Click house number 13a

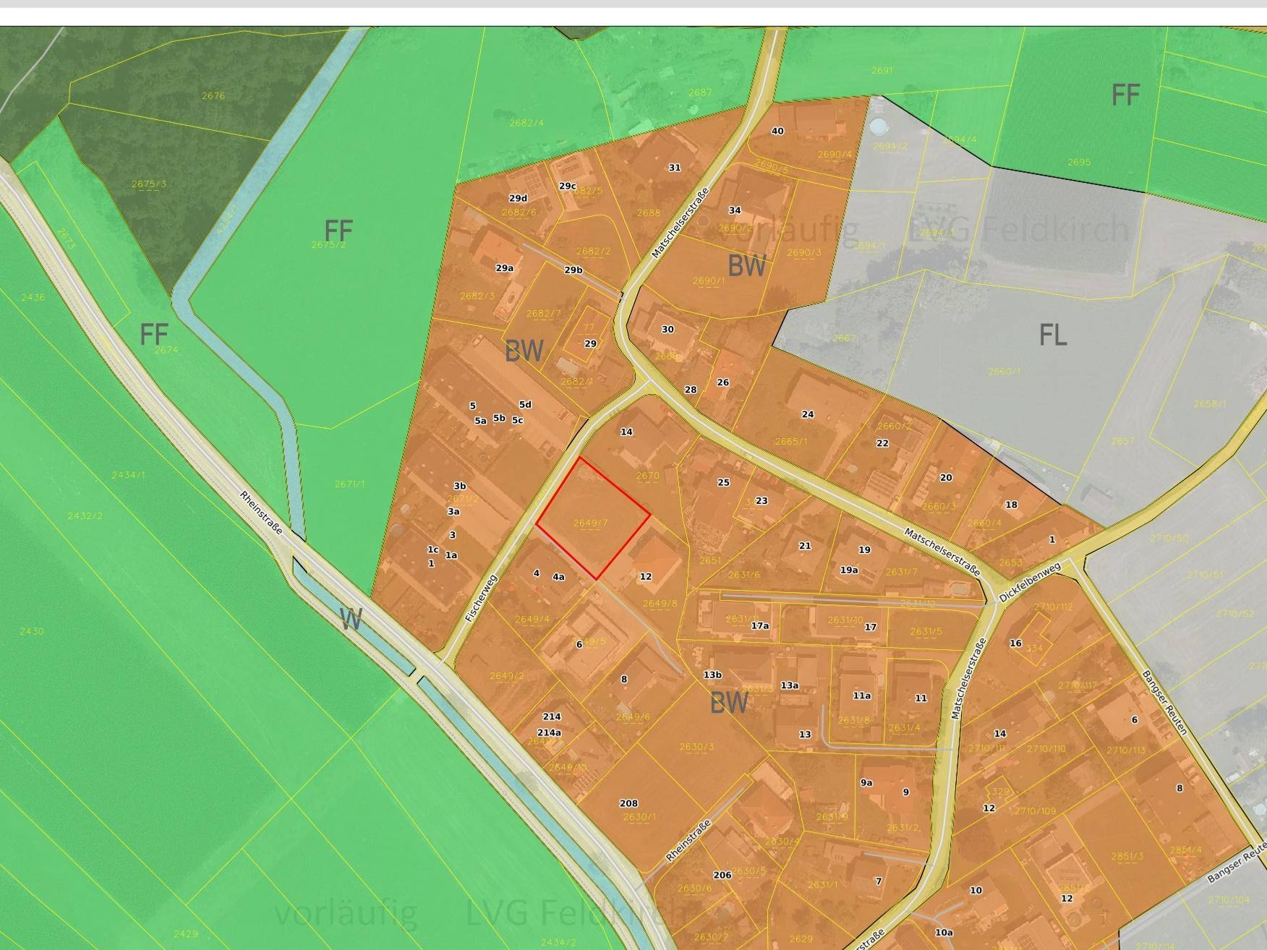pyautogui.click(x=790, y=685)
